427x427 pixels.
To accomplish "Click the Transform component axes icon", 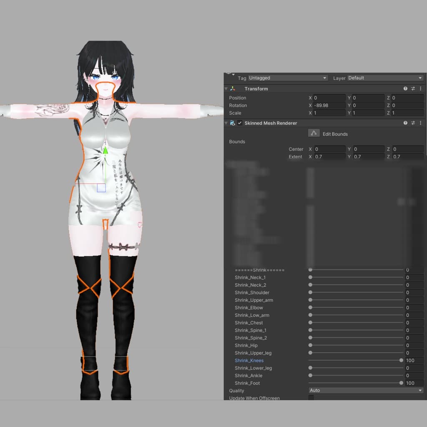I will click(x=233, y=88).
